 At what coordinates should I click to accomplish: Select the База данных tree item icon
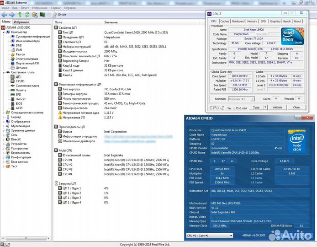point(8,162)
